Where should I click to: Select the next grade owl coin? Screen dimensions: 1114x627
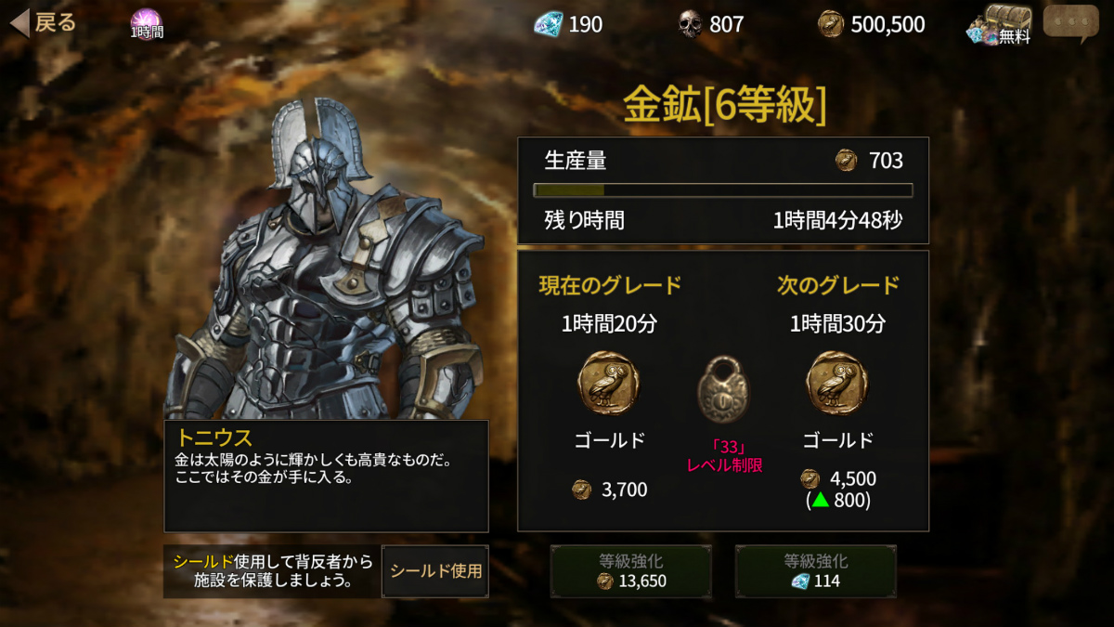[x=837, y=382]
